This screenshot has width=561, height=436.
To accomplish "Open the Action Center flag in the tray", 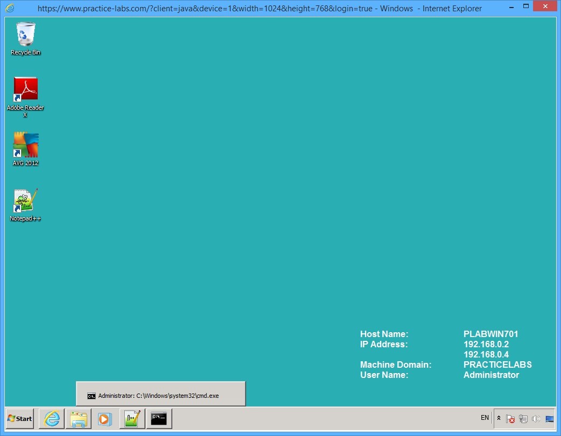I will 510,418.
